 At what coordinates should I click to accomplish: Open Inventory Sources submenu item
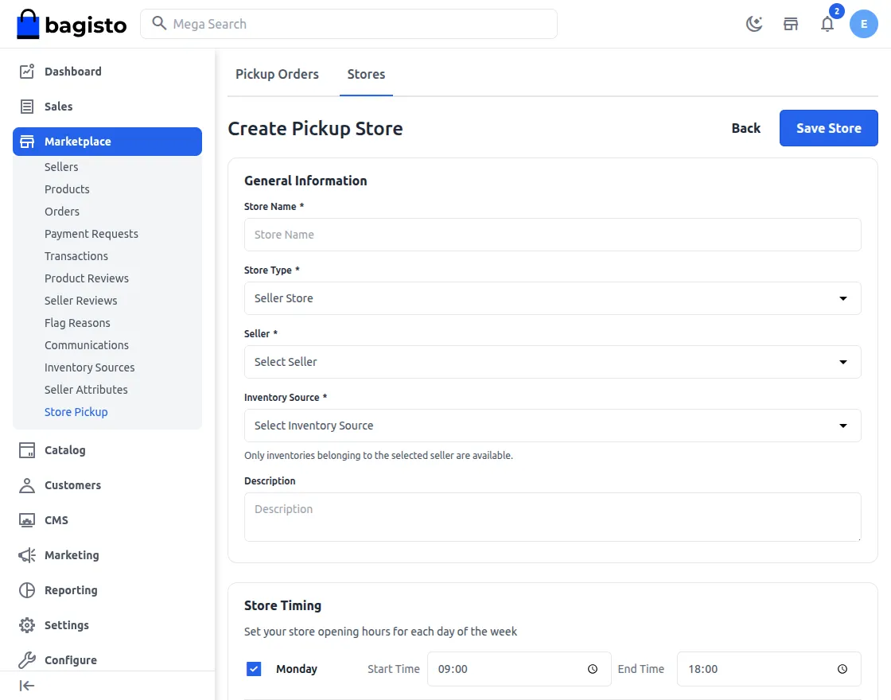click(x=90, y=367)
